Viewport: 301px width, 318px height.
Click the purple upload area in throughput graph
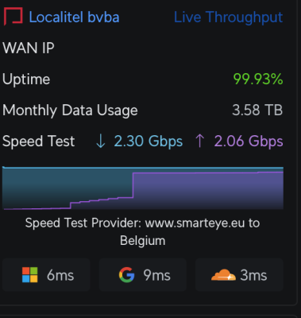tap(208, 191)
